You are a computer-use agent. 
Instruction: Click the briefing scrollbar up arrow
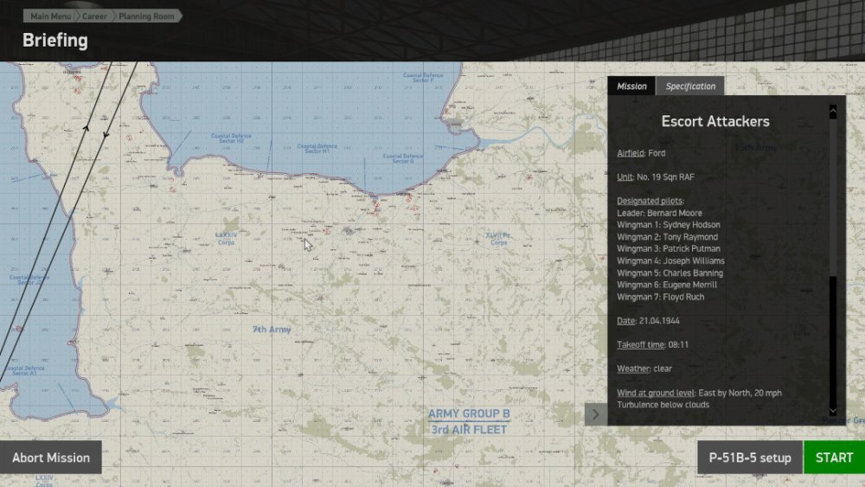tap(833, 111)
